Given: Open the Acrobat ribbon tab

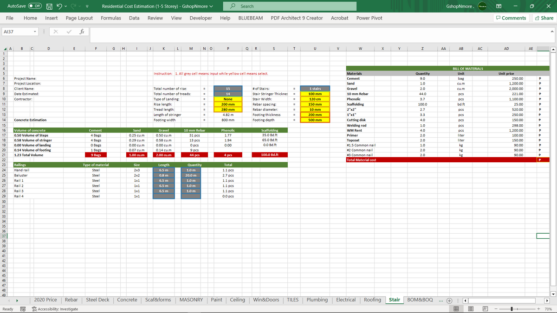Looking at the screenshot, I should pyautogui.click(x=340, y=18).
